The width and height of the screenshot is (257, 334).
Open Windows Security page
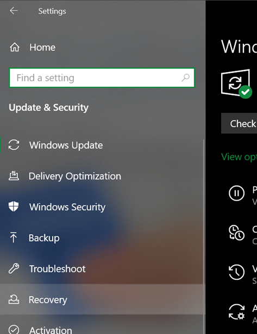click(102, 207)
